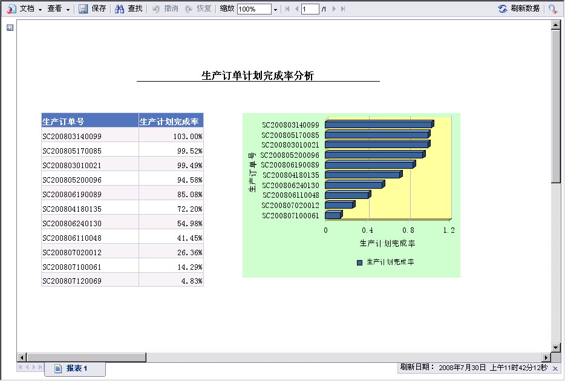Click the 生产计划完成率 column header in table
565x381 pixels.
171,121
